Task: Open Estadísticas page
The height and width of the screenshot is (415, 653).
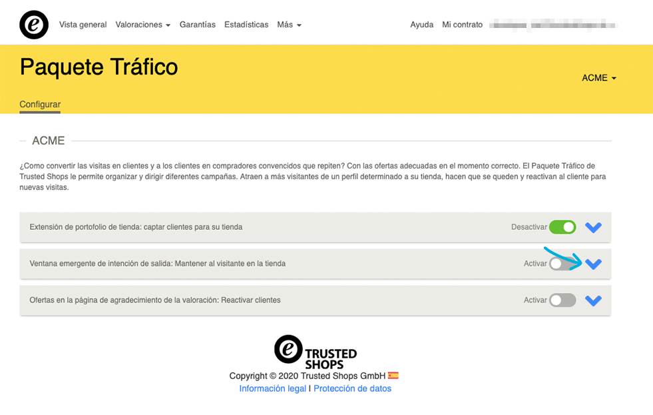Action: pyautogui.click(x=246, y=25)
